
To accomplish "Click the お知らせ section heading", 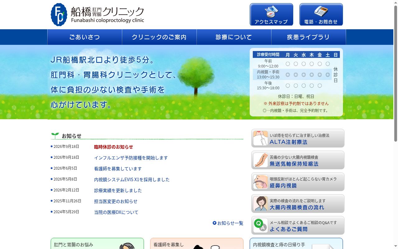I will pyautogui.click(x=72, y=136).
